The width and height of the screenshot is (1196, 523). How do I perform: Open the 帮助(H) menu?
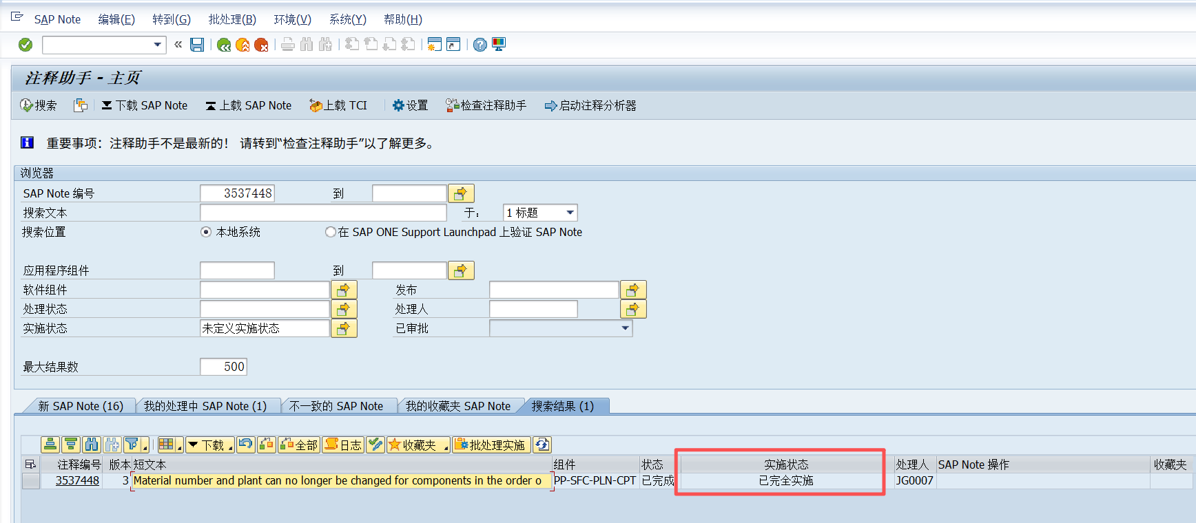pyautogui.click(x=403, y=19)
